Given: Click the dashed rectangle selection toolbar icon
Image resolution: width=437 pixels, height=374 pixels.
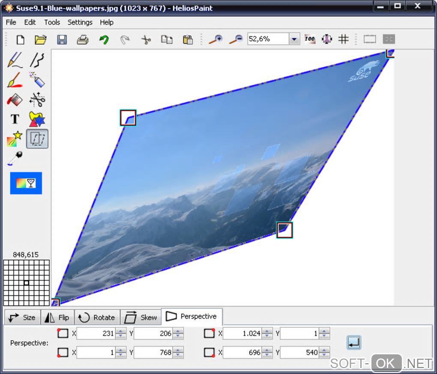Looking at the screenshot, I should pyautogui.click(x=370, y=39).
